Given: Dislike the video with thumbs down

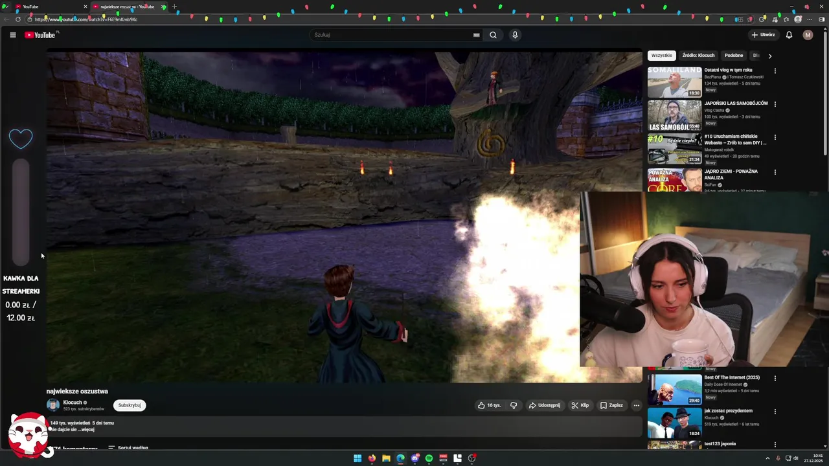Looking at the screenshot, I should click(x=514, y=405).
